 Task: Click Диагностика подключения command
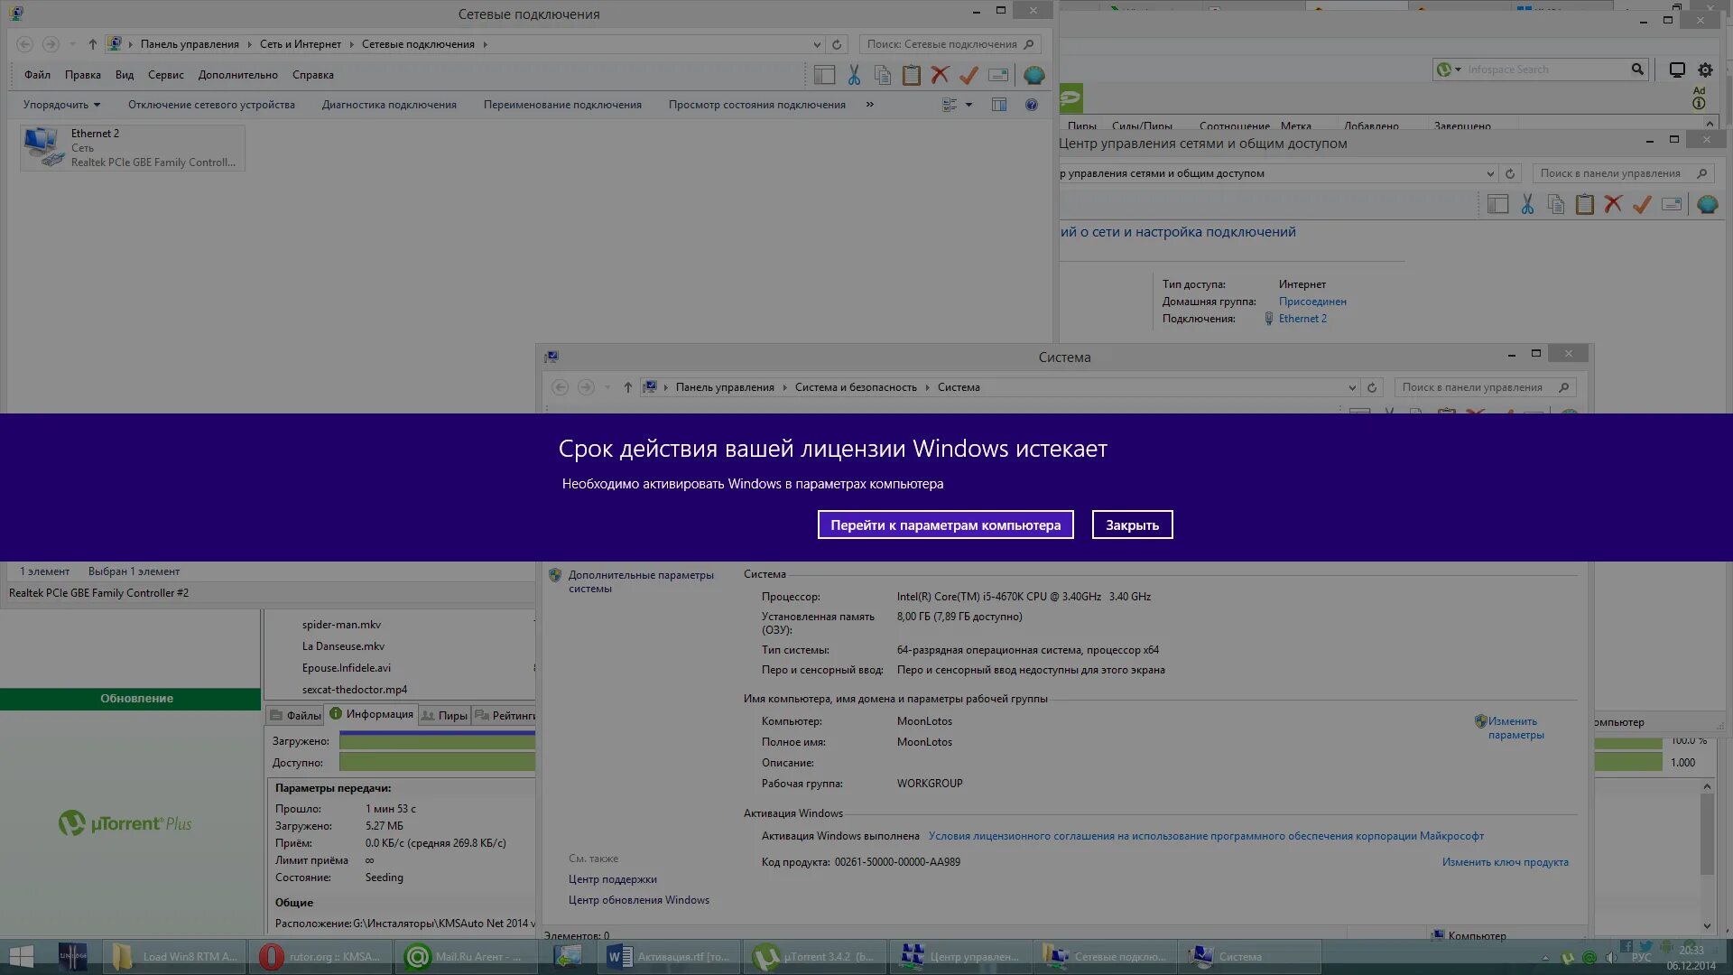389,105
